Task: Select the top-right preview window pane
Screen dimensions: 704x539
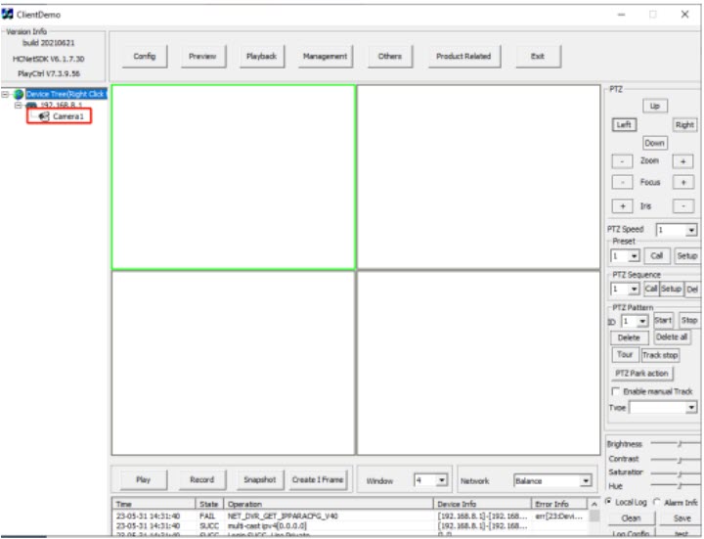Action: [x=478, y=177]
